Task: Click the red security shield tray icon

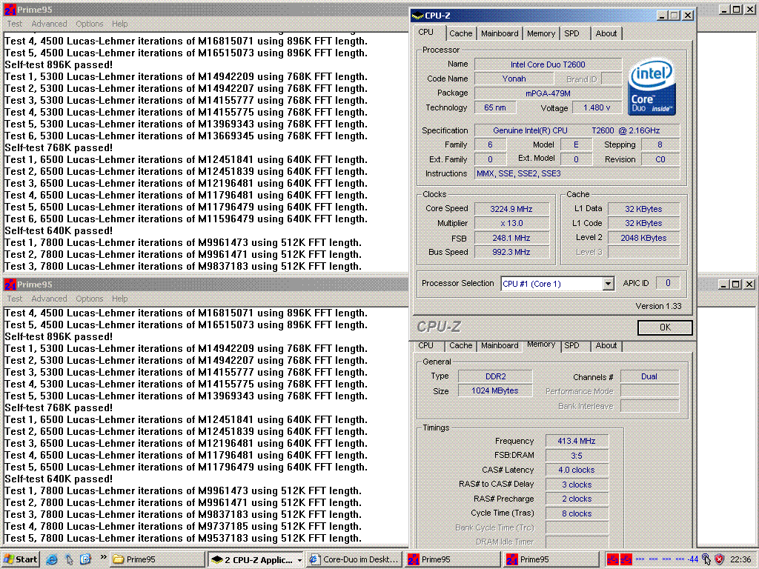Action: coord(719,559)
